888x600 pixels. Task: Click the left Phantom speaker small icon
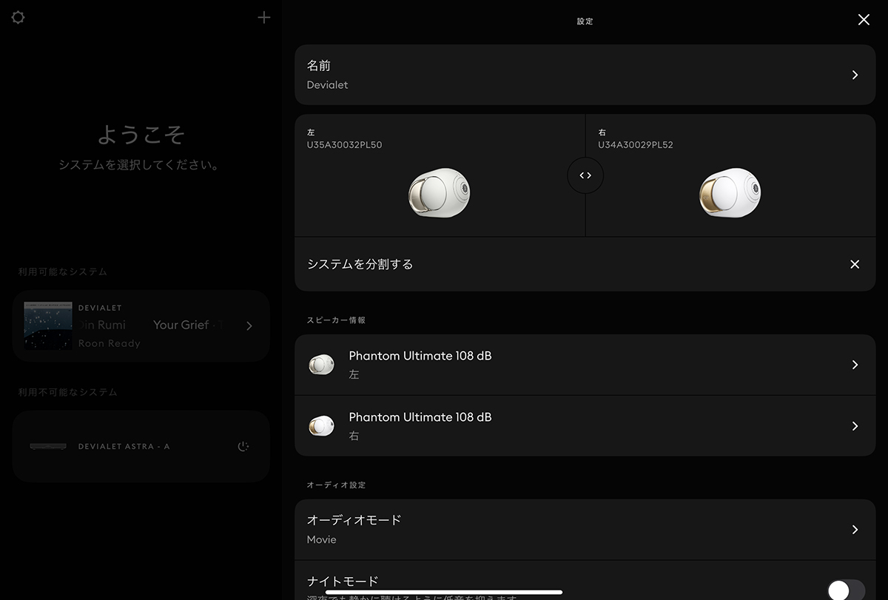tap(321, 365)
